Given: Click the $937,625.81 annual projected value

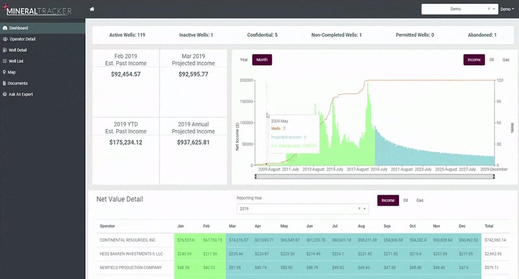Looking at the screenshot, I should (x=193, y=143).
